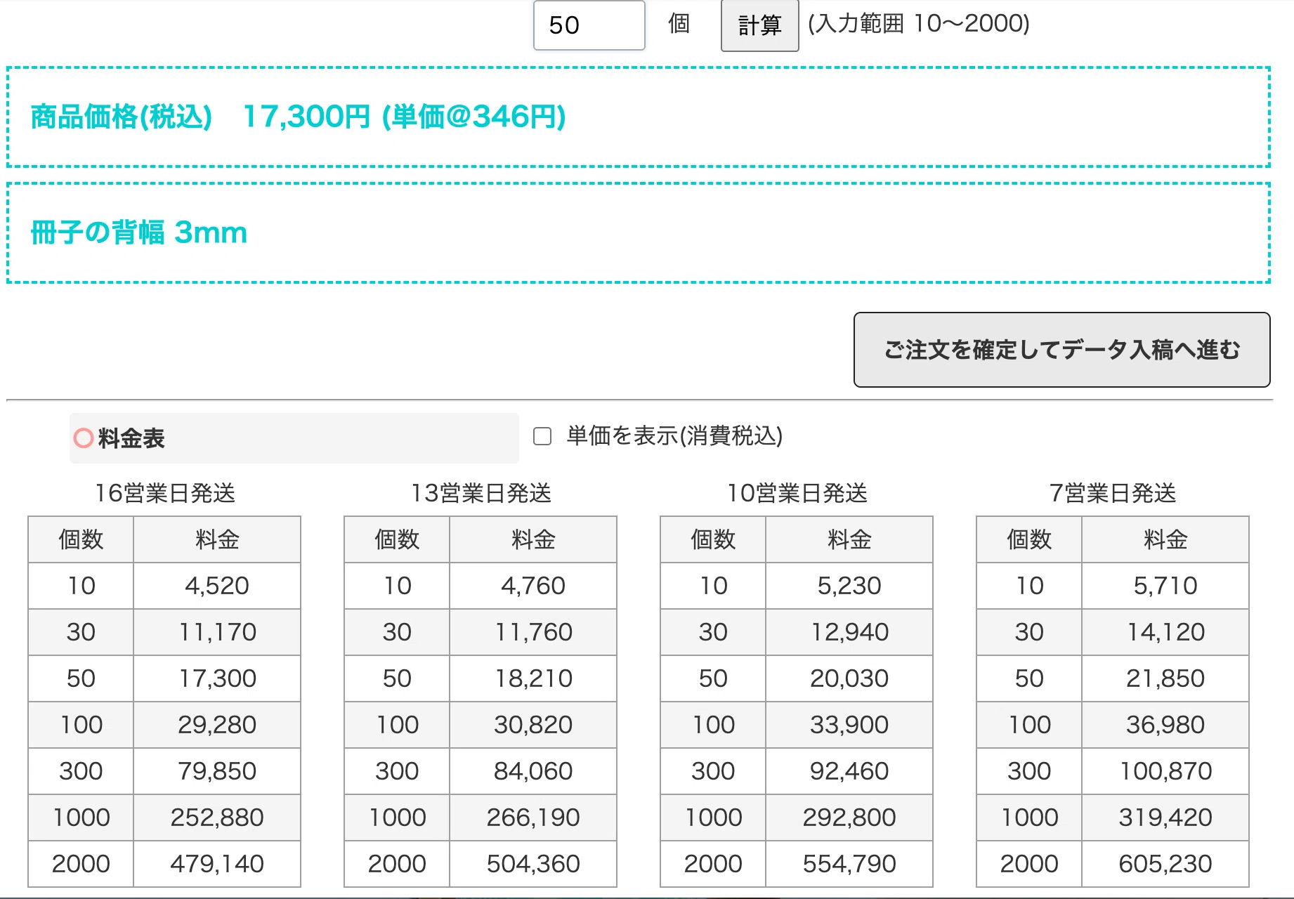Click price 11,170 for 30 units
This screenshot has height=899, width=1294.
(x=217, y=632)
